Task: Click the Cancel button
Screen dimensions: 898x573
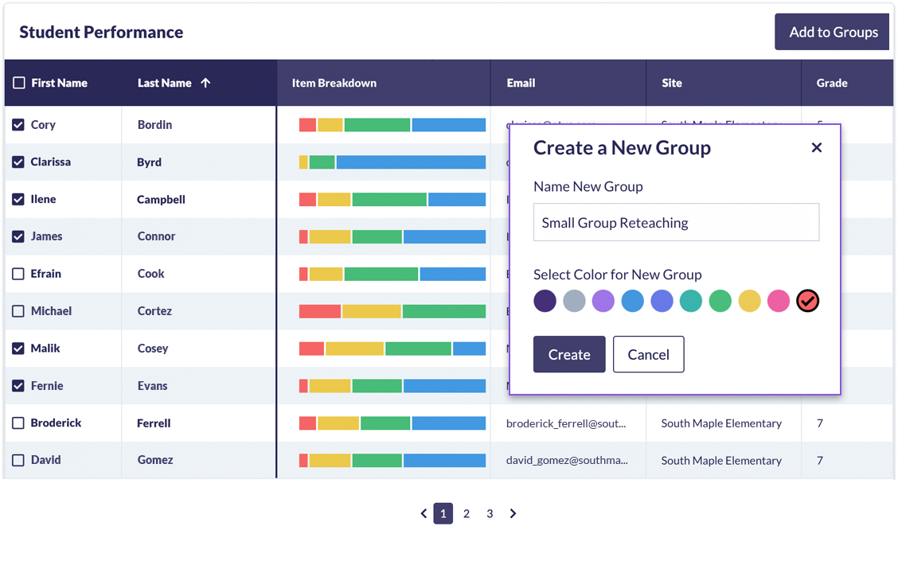Action: (648, 353)
